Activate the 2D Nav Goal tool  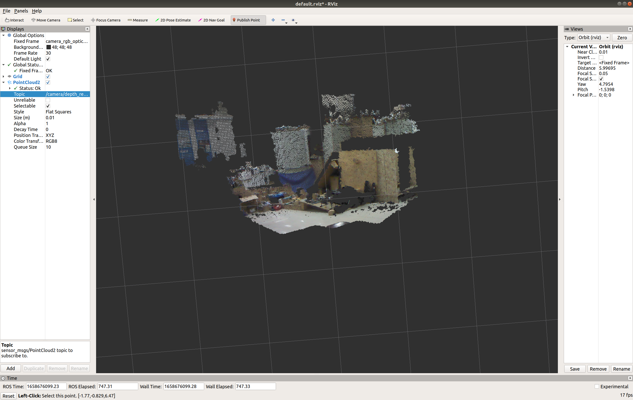coord(211,20)
